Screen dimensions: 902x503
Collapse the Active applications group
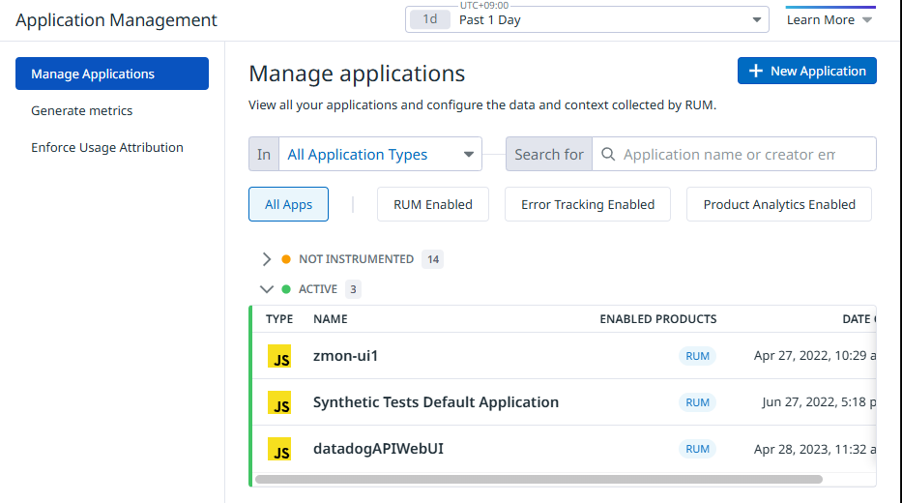(267, 289)
